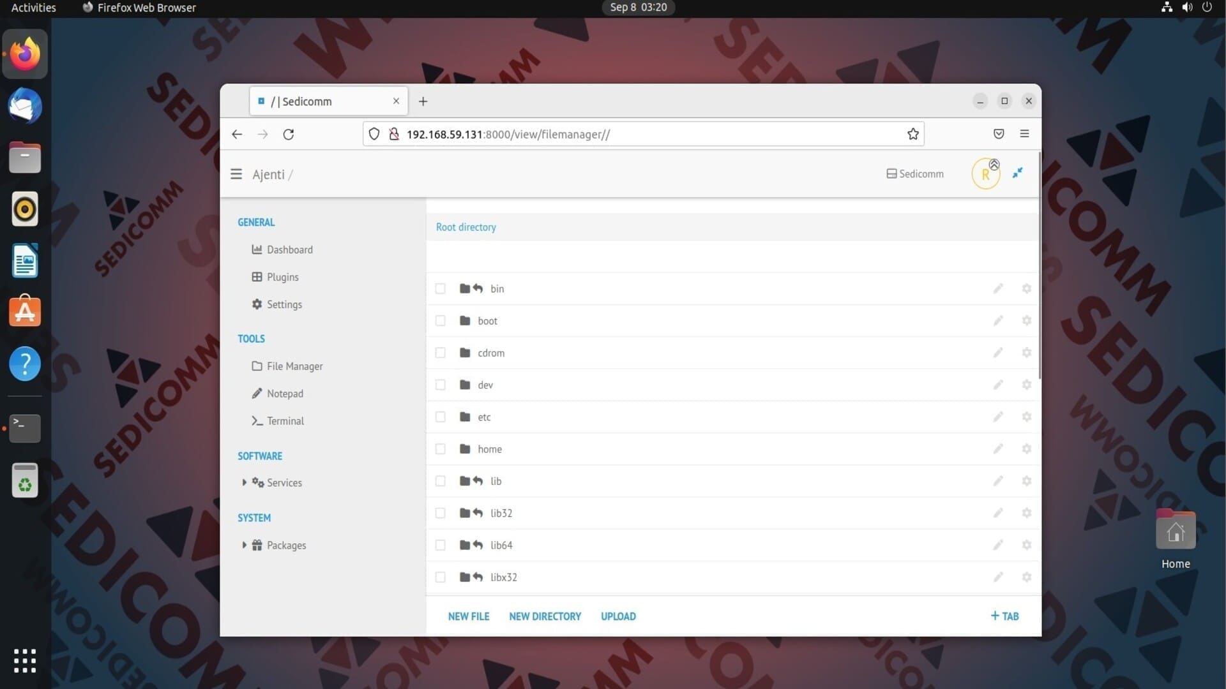
Task: Check the box beside lib64
Action: coord(441,545)
